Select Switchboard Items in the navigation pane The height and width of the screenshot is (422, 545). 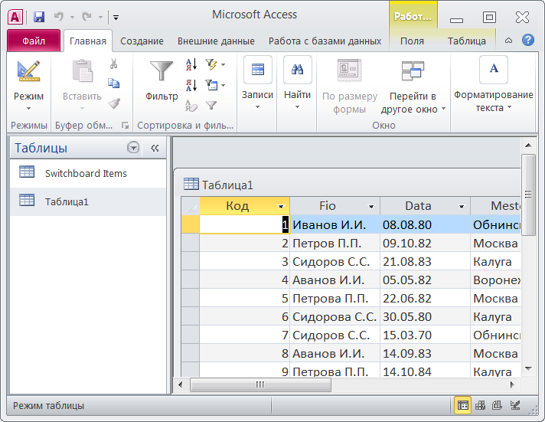coord(88,173)
